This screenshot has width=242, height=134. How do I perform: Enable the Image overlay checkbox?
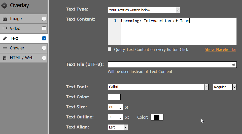(44, 19)
